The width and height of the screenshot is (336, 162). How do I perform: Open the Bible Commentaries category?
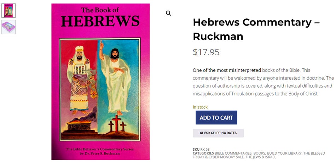point(233,153)
